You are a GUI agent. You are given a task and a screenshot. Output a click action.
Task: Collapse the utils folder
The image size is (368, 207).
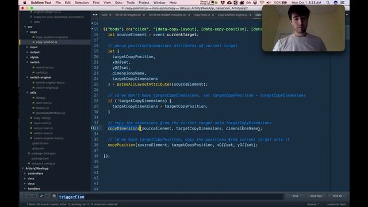tap(28, 93)
